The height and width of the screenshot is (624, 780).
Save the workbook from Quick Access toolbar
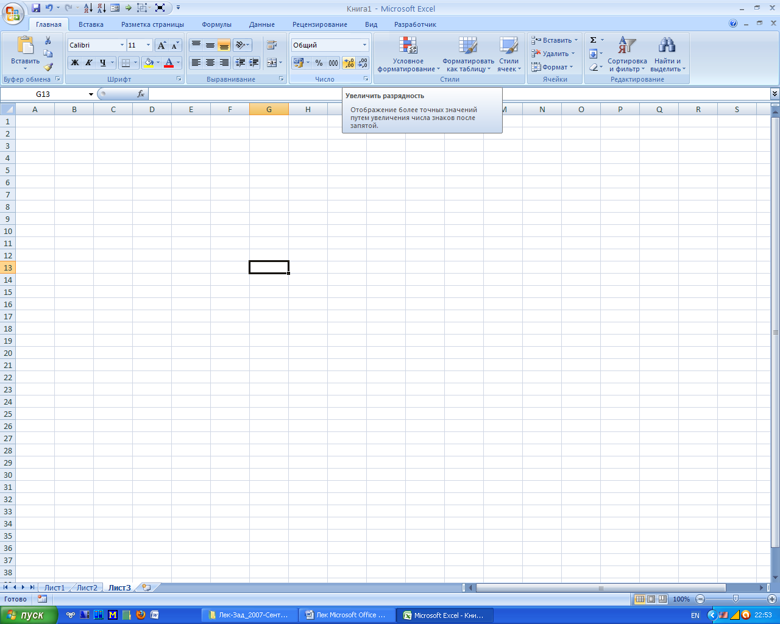[x=36, y=8]
